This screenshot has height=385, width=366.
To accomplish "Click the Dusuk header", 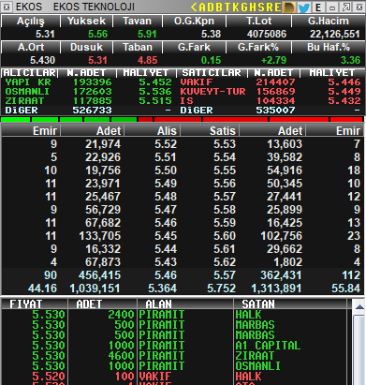I will tap(86, 47).
